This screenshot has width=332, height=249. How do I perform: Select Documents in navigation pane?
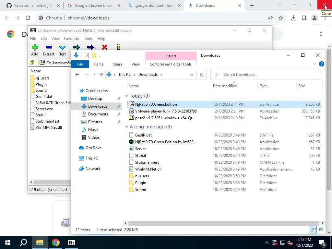tap(98, 114)
